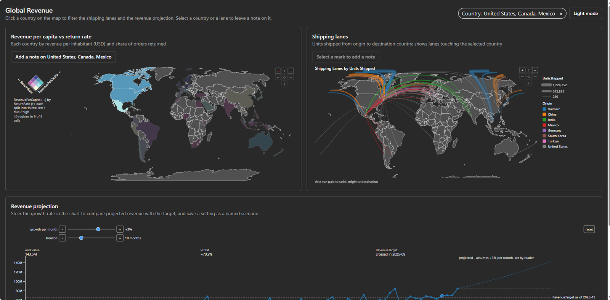Zoom in on the shipping lanes map
This screenshot has width=610, height=300.
tap(522, 70)
